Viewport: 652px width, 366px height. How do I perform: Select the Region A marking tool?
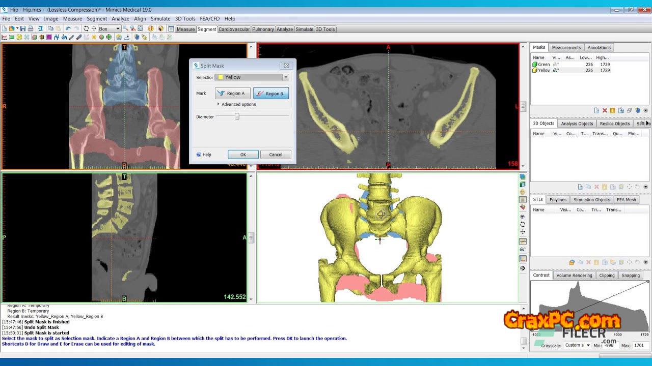click(x=232, y=94)
